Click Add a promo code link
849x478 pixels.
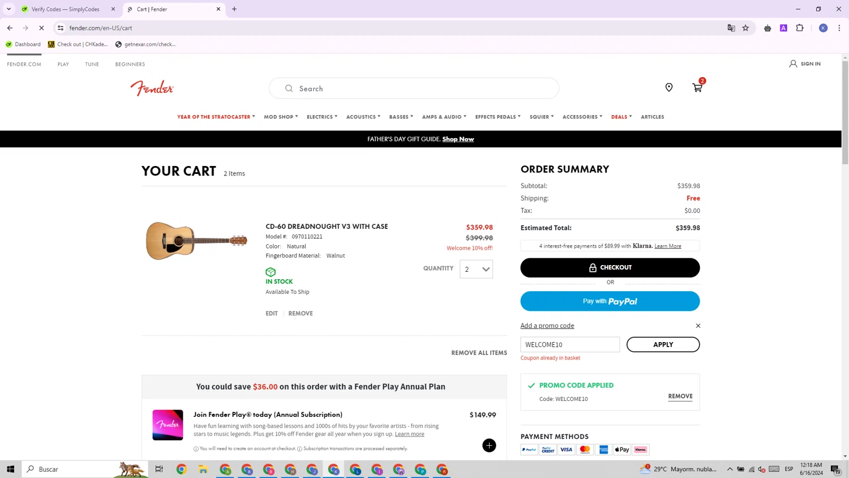547,326
